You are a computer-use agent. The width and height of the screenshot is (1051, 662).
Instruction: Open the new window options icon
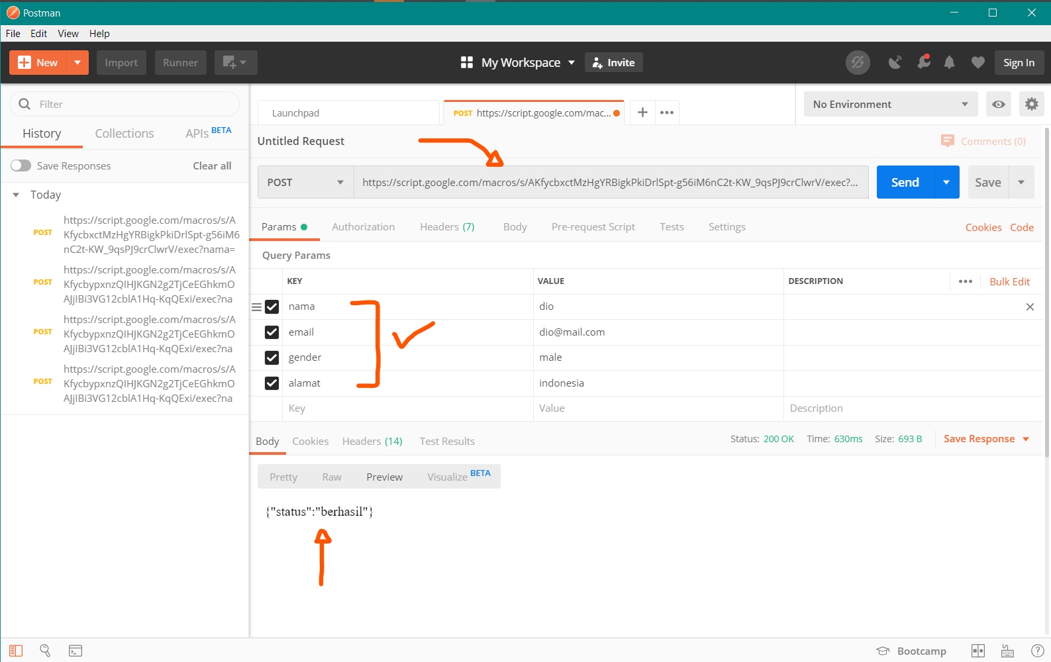(235, 62)
